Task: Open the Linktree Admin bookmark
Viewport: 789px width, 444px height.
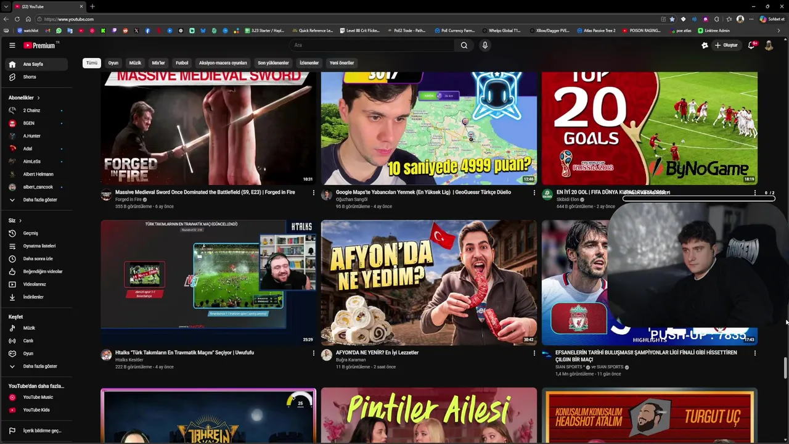Action: [x=714, y=30]
